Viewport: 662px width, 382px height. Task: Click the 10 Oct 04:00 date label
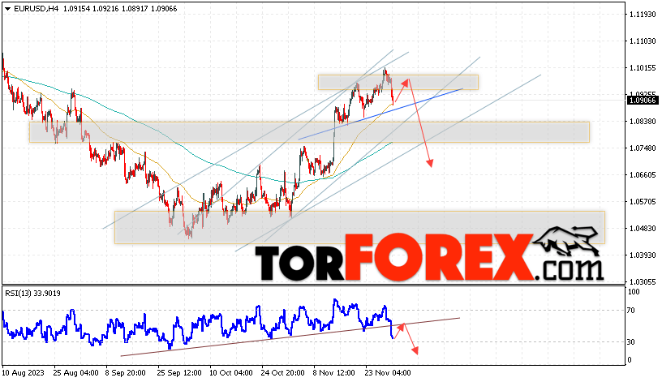point(231,373)
